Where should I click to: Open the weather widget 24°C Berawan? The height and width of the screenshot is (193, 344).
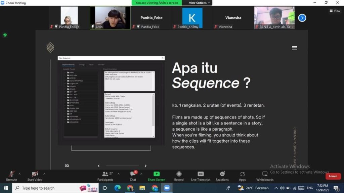(253, 188)
